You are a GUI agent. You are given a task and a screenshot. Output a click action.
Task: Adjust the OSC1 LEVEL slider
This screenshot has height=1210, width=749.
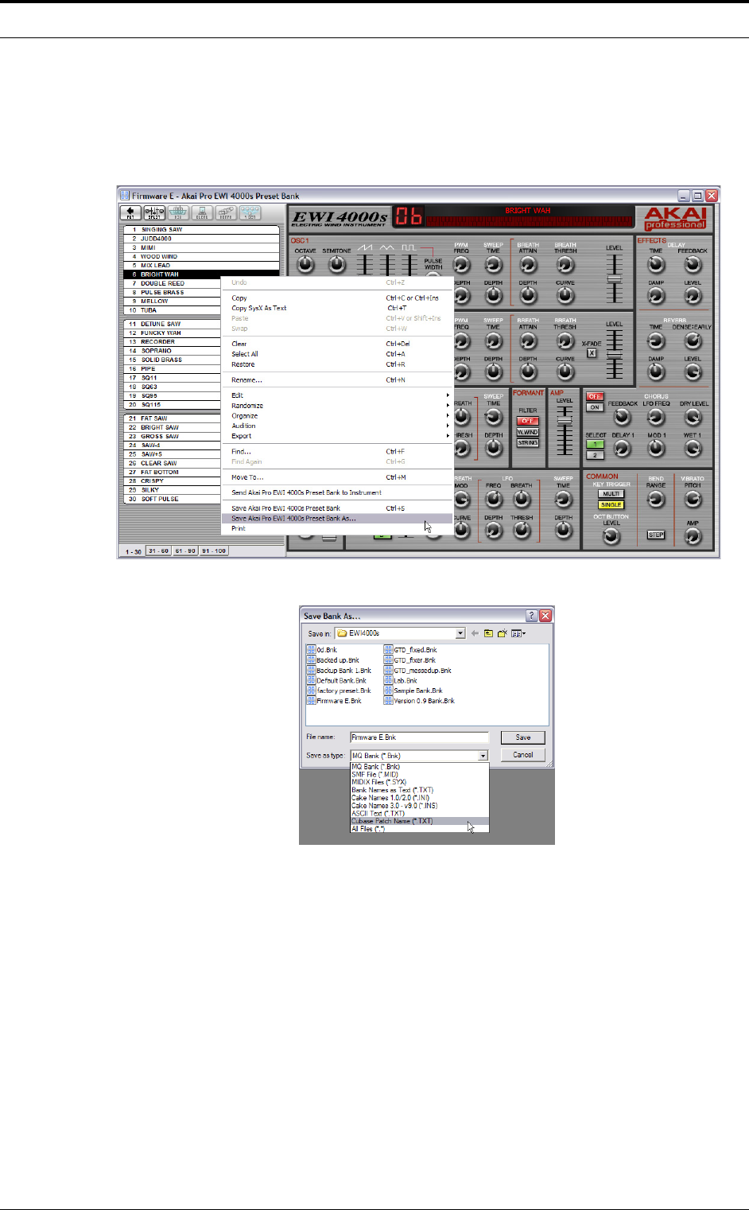click(x=614, y=280)
